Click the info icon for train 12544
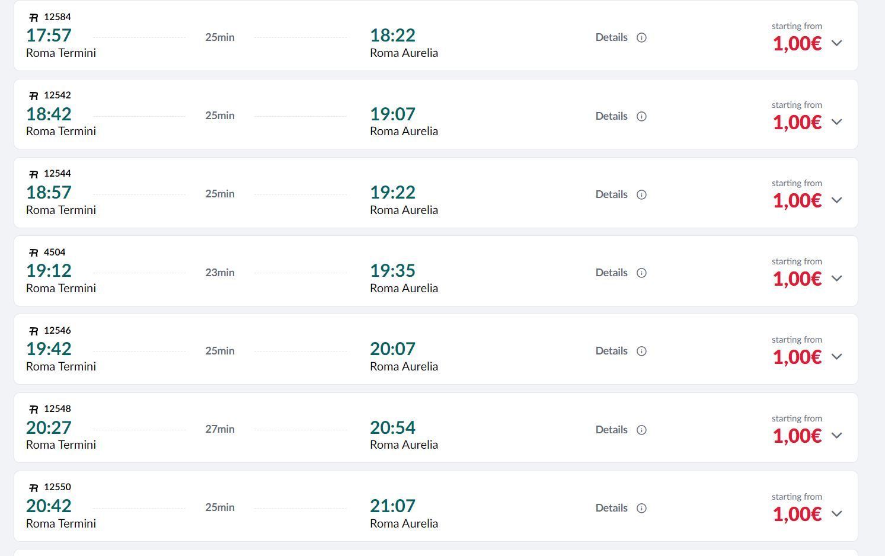The height and width of the screenshot is (556, 885). click(641, 194)
